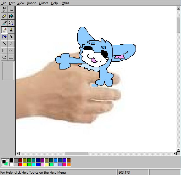Open the Extras menu
This screenshot has width=181, height=175.
65,3
